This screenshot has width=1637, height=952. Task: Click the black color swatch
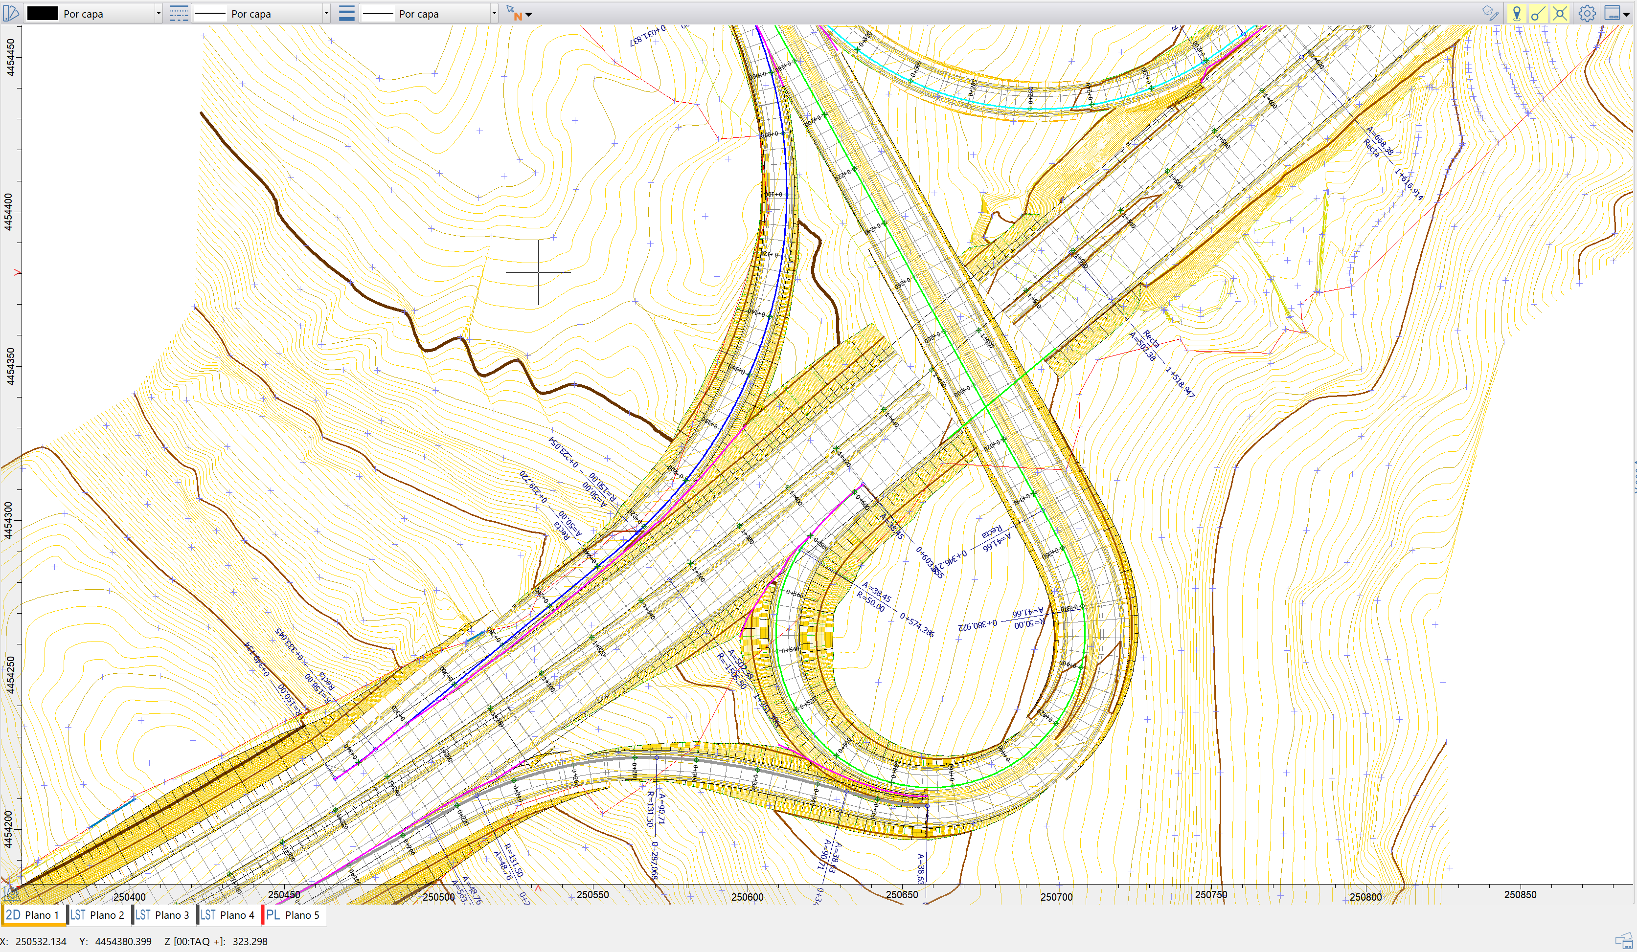pos(42,13)
